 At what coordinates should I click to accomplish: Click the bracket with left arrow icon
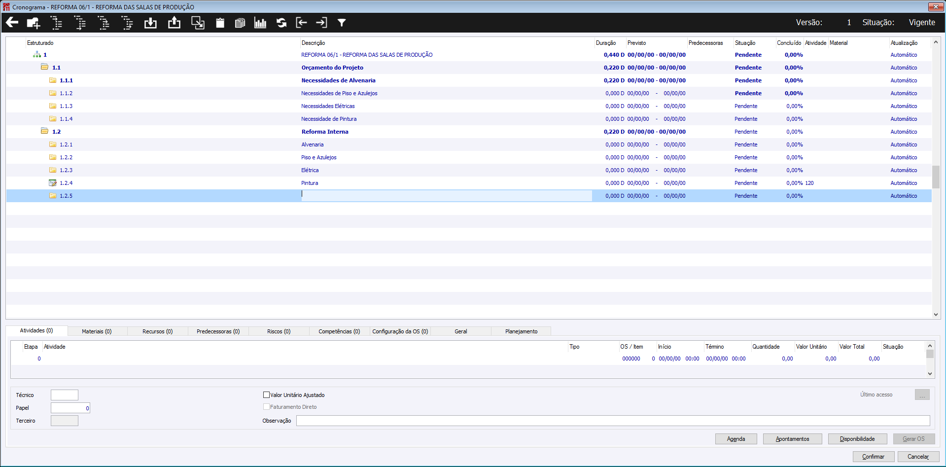point(301,22)
